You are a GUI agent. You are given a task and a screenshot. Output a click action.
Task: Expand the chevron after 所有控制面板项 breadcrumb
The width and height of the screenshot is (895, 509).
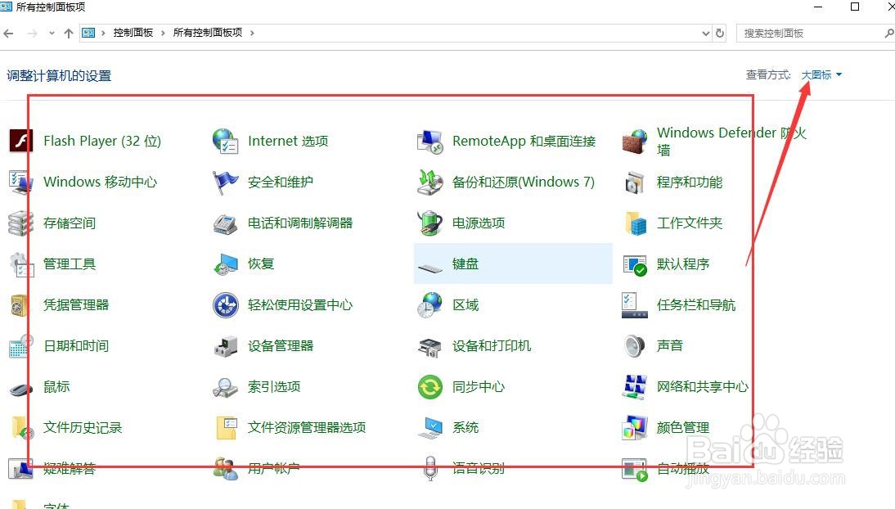(252, 33)
